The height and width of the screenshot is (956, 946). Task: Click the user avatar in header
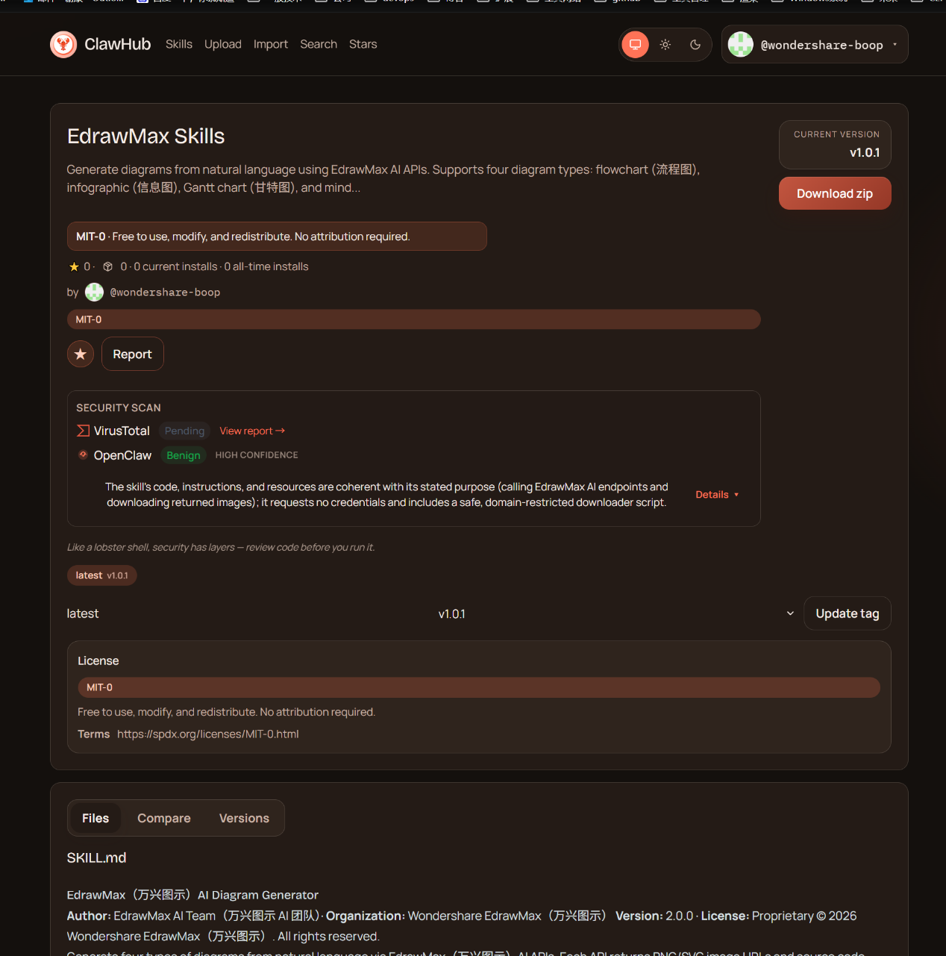coord(740,45)
